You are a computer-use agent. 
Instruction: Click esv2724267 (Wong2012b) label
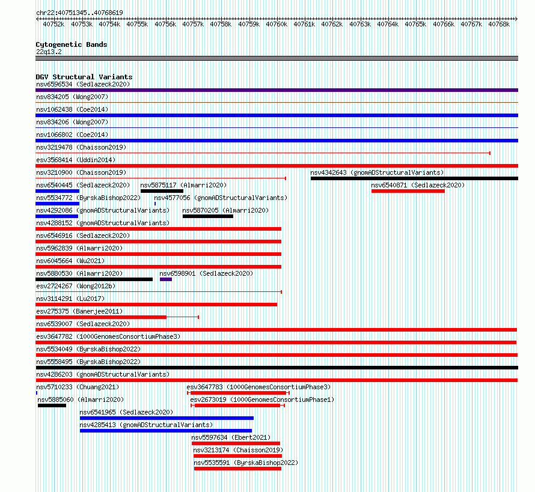[x=76, y=286]
